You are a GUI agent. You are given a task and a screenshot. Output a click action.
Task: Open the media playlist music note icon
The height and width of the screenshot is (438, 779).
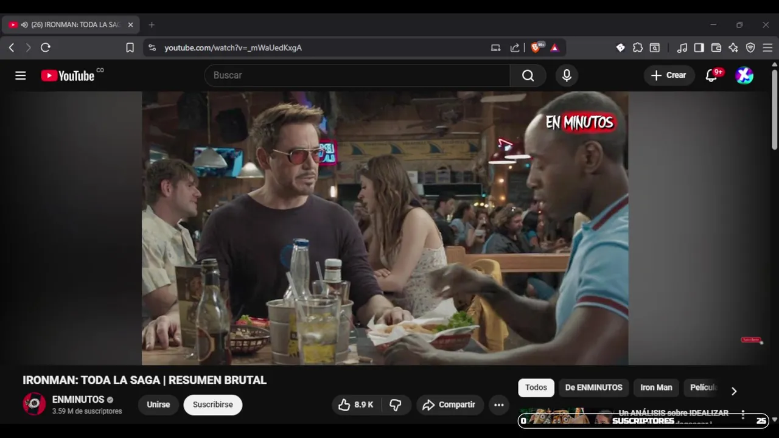pos(682,47)
